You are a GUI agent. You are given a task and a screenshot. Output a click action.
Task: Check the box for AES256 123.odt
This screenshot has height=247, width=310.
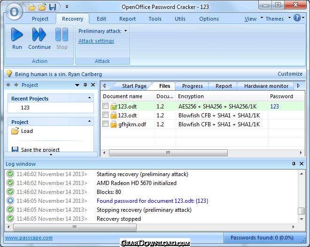pos(105,106)
